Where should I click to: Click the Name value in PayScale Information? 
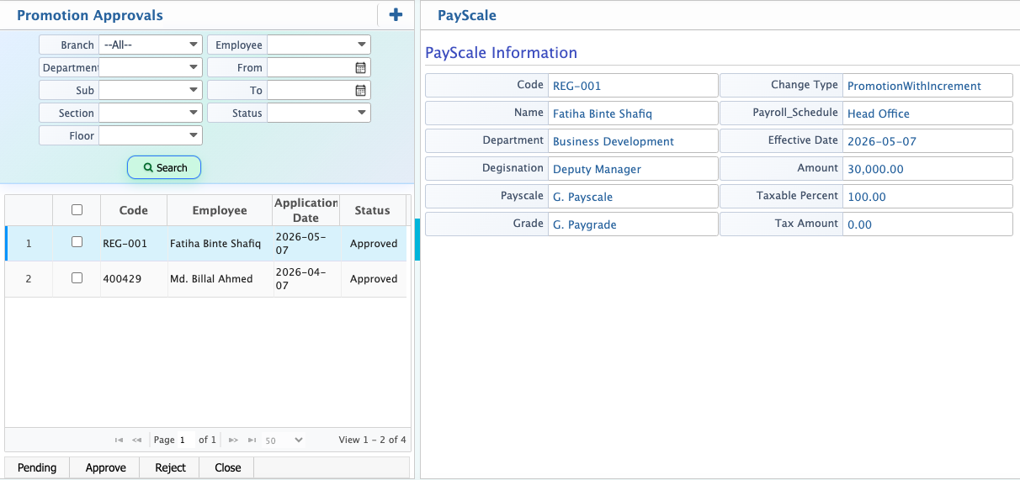(603, 113)
